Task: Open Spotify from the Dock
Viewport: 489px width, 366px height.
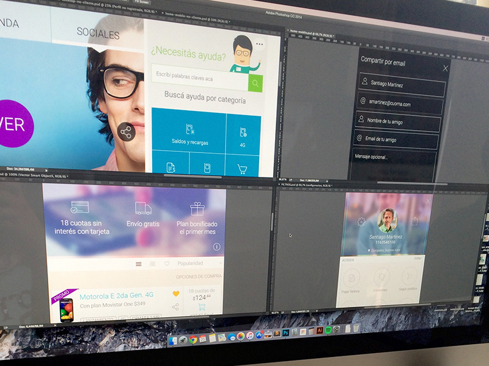Action: (x=328, y=330)
